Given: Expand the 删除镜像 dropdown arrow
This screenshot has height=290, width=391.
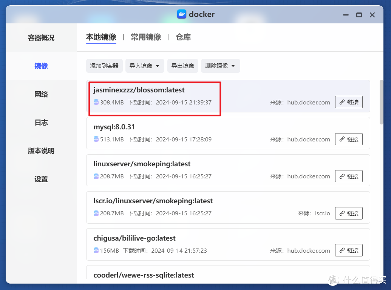Looking at the screenshot, I should [x=233, y=66].
